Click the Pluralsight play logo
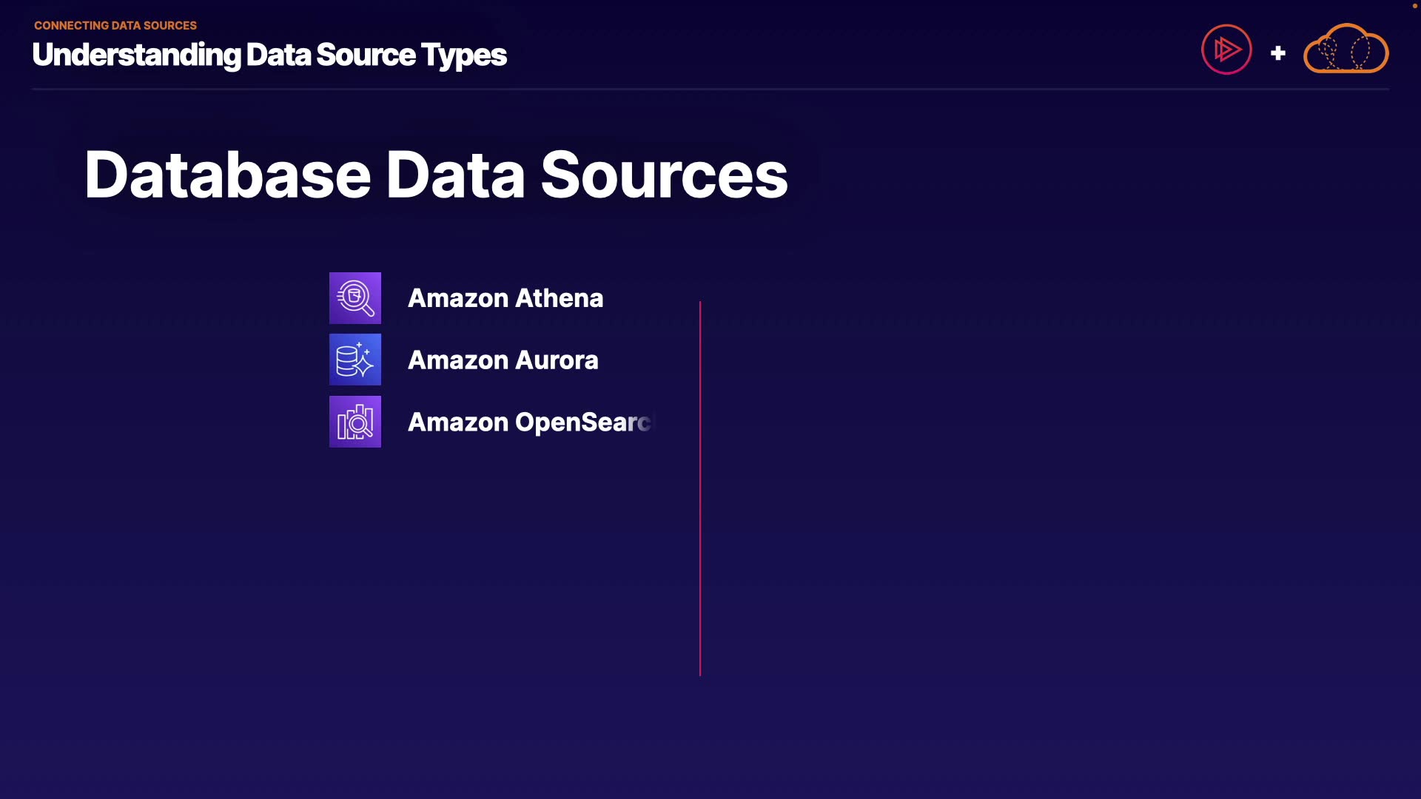Image resolution: width=1421 pixels, height=799 pixels. pyautogui.click(x=1226, y=50)
